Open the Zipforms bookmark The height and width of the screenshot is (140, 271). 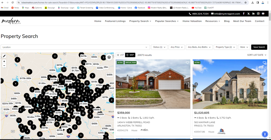(37, 8)
